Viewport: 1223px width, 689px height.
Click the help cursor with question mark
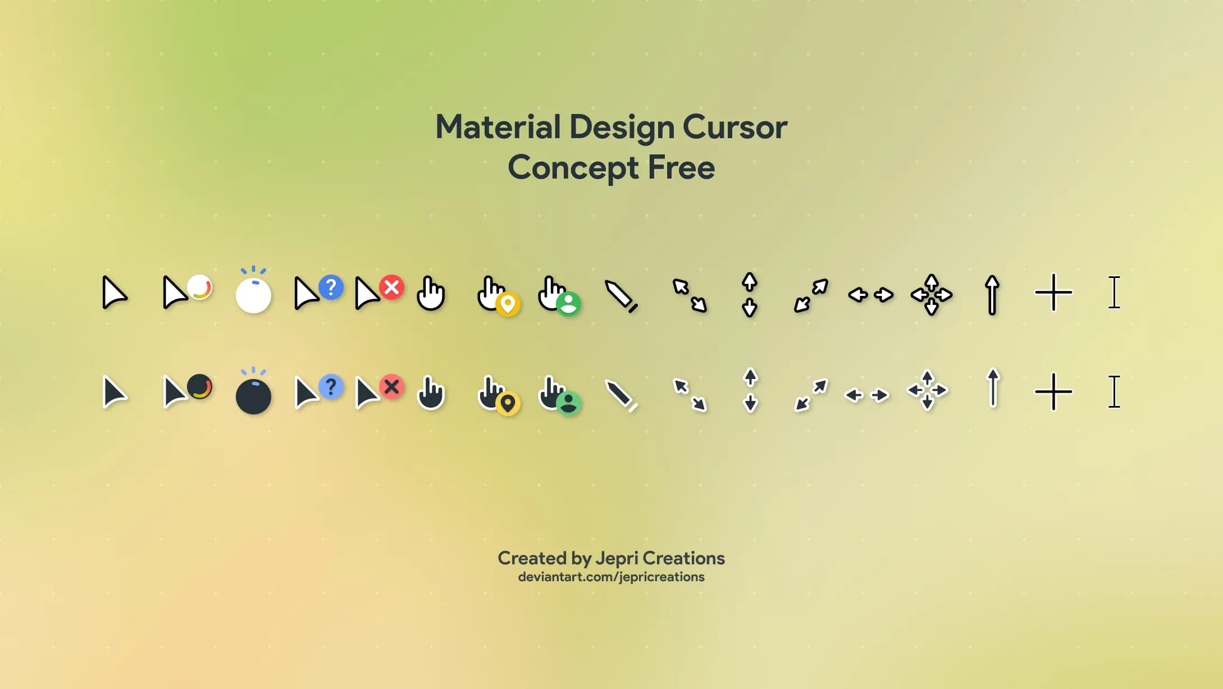(317, 293)
